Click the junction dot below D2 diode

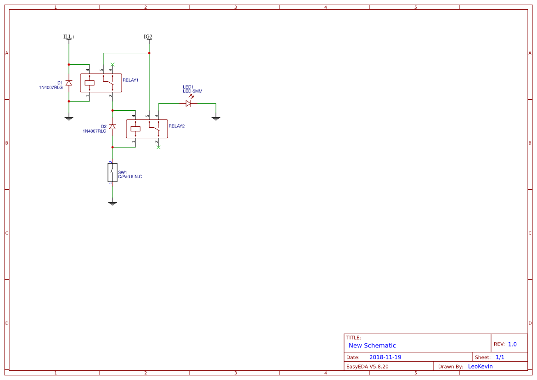point(113,147)
